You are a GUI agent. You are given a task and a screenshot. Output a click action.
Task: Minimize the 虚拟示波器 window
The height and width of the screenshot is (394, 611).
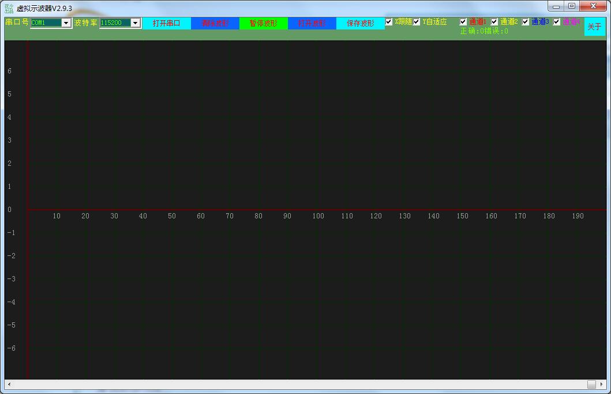pos(556,6)
